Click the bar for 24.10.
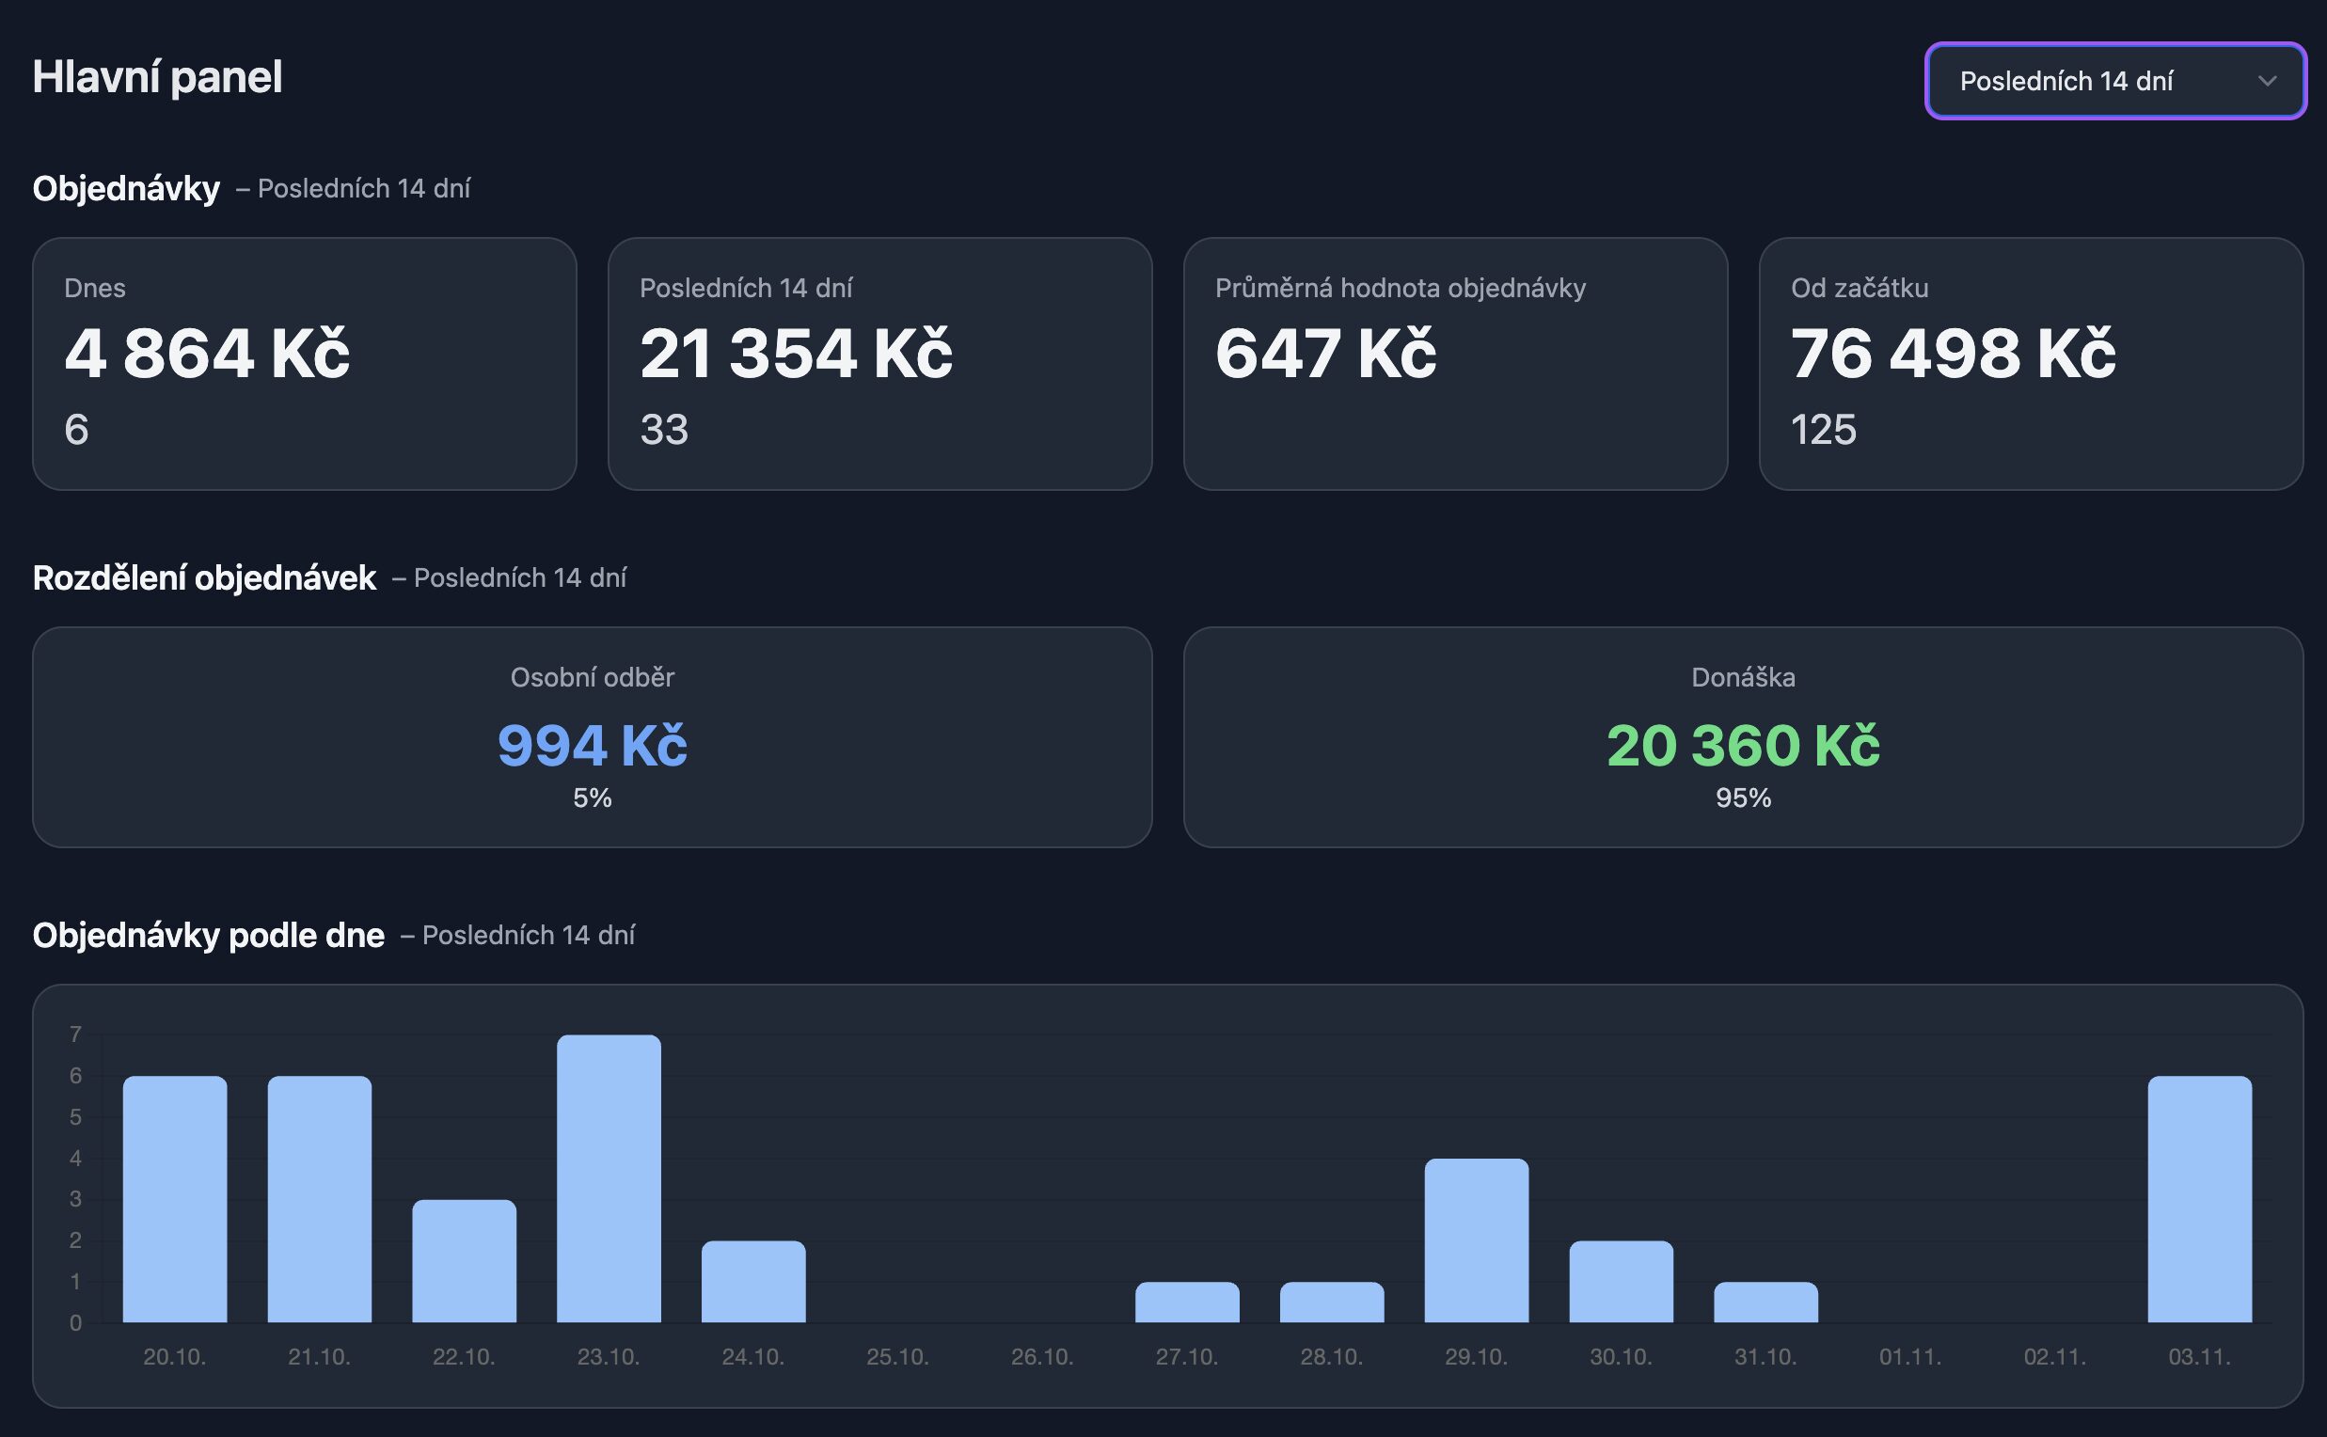 [x=752, y=1281]
